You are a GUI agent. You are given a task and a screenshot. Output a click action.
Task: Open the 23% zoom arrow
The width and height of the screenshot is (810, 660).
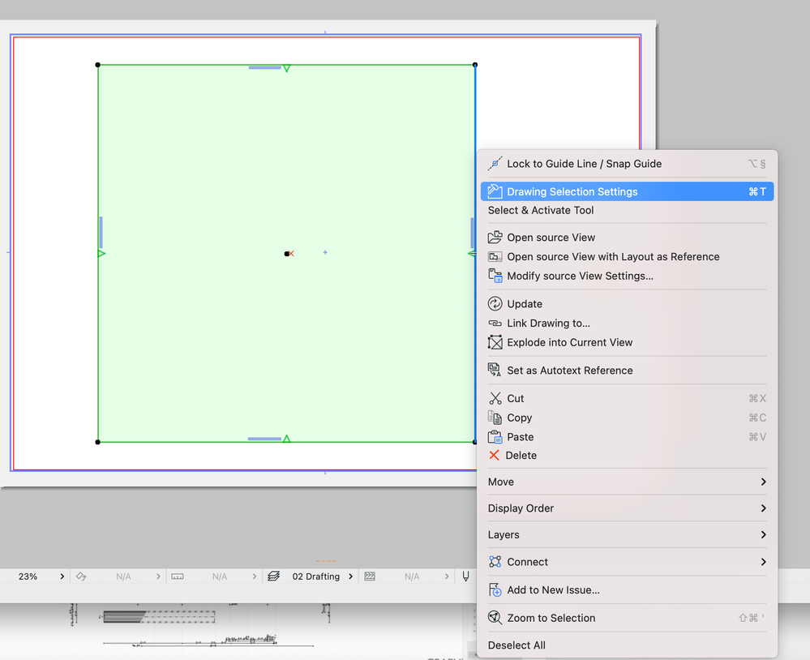point(62,576)
